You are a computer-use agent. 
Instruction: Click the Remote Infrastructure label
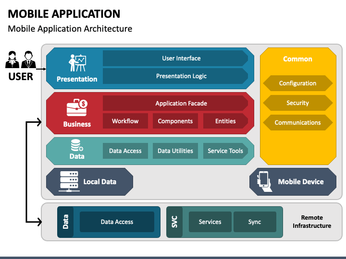tap(312, 222)
